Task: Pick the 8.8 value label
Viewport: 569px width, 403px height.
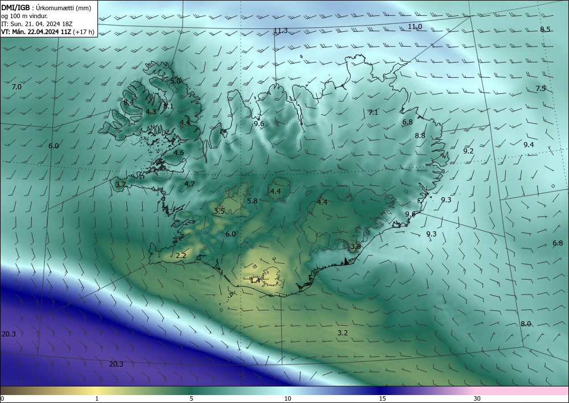Action: [x=420, y=136]
